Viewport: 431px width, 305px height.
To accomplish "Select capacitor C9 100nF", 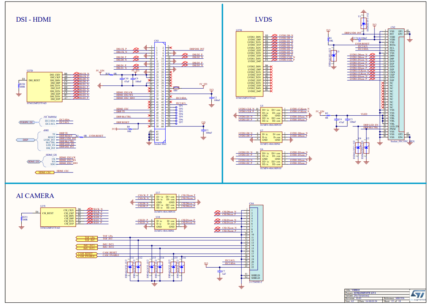I will pos(133,79).
